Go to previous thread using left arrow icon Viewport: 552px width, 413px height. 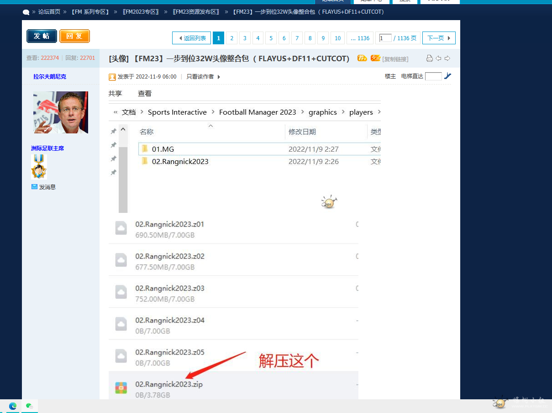[x=438, y=58]
